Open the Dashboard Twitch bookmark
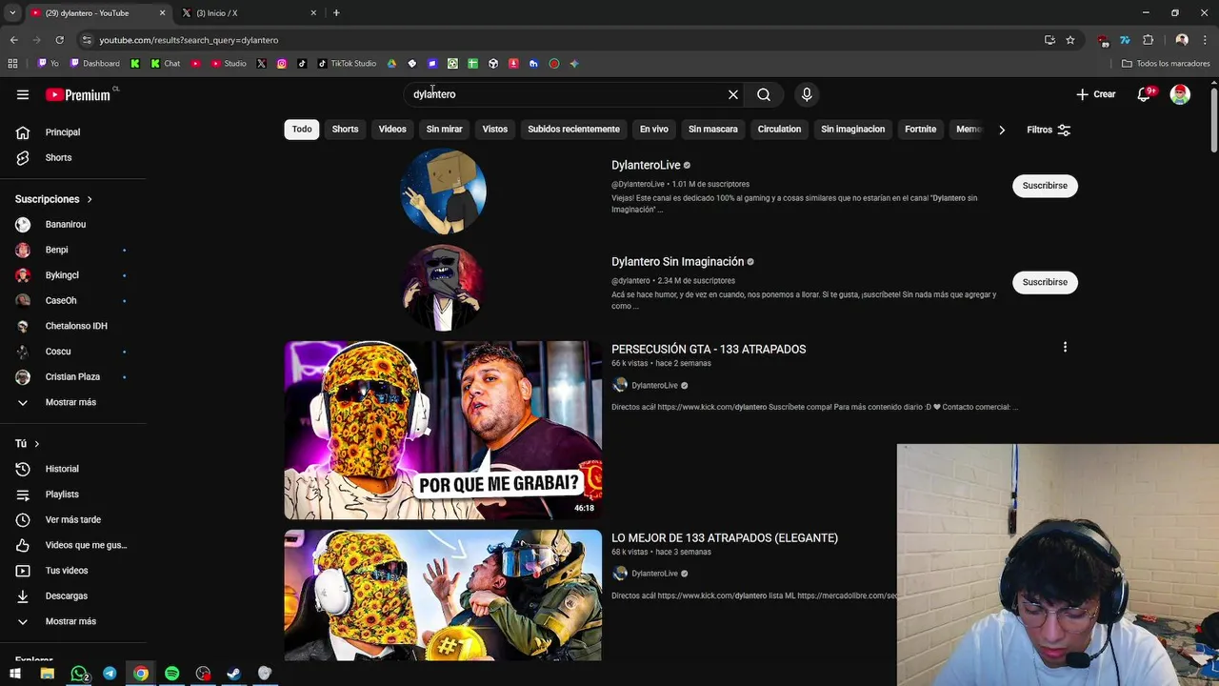Image resolution: width=1219 pixels, height=686 pixels. point(95,64)
